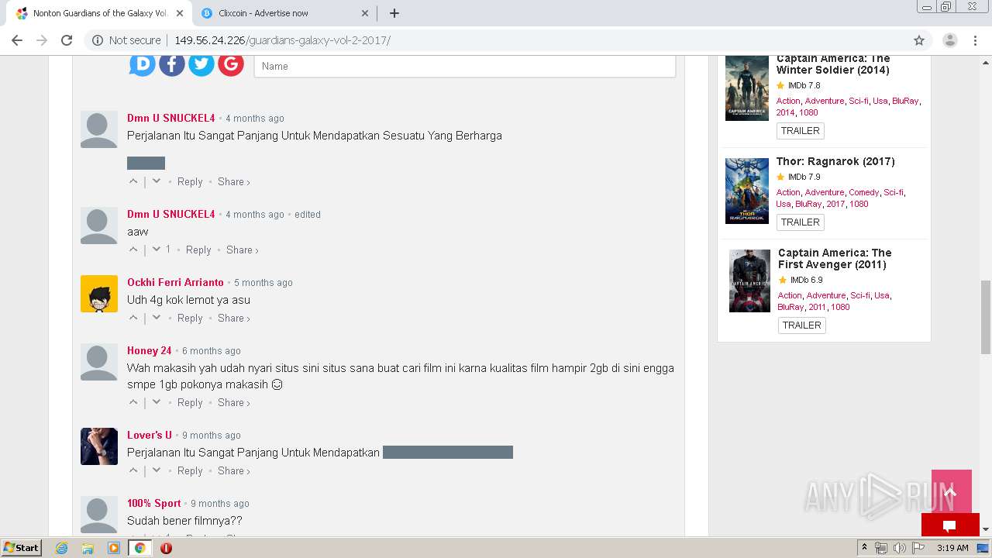Image resolution: width=992 pixels, height=558 pixels.
Task: Launch Internet Explorer from the taskbar
Action: [61, 548]
